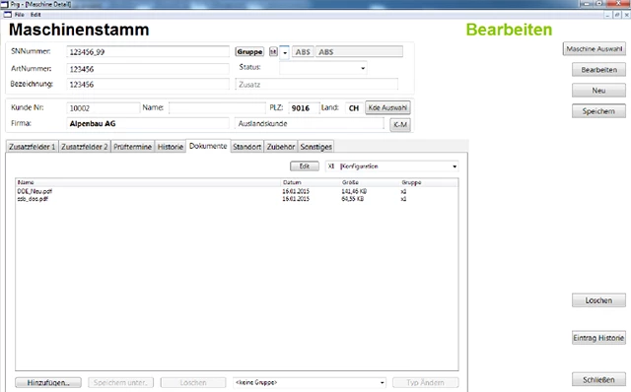Click the Speichern unter.. button
This screenshot has width=631, height=392.
tap(120, 383)
